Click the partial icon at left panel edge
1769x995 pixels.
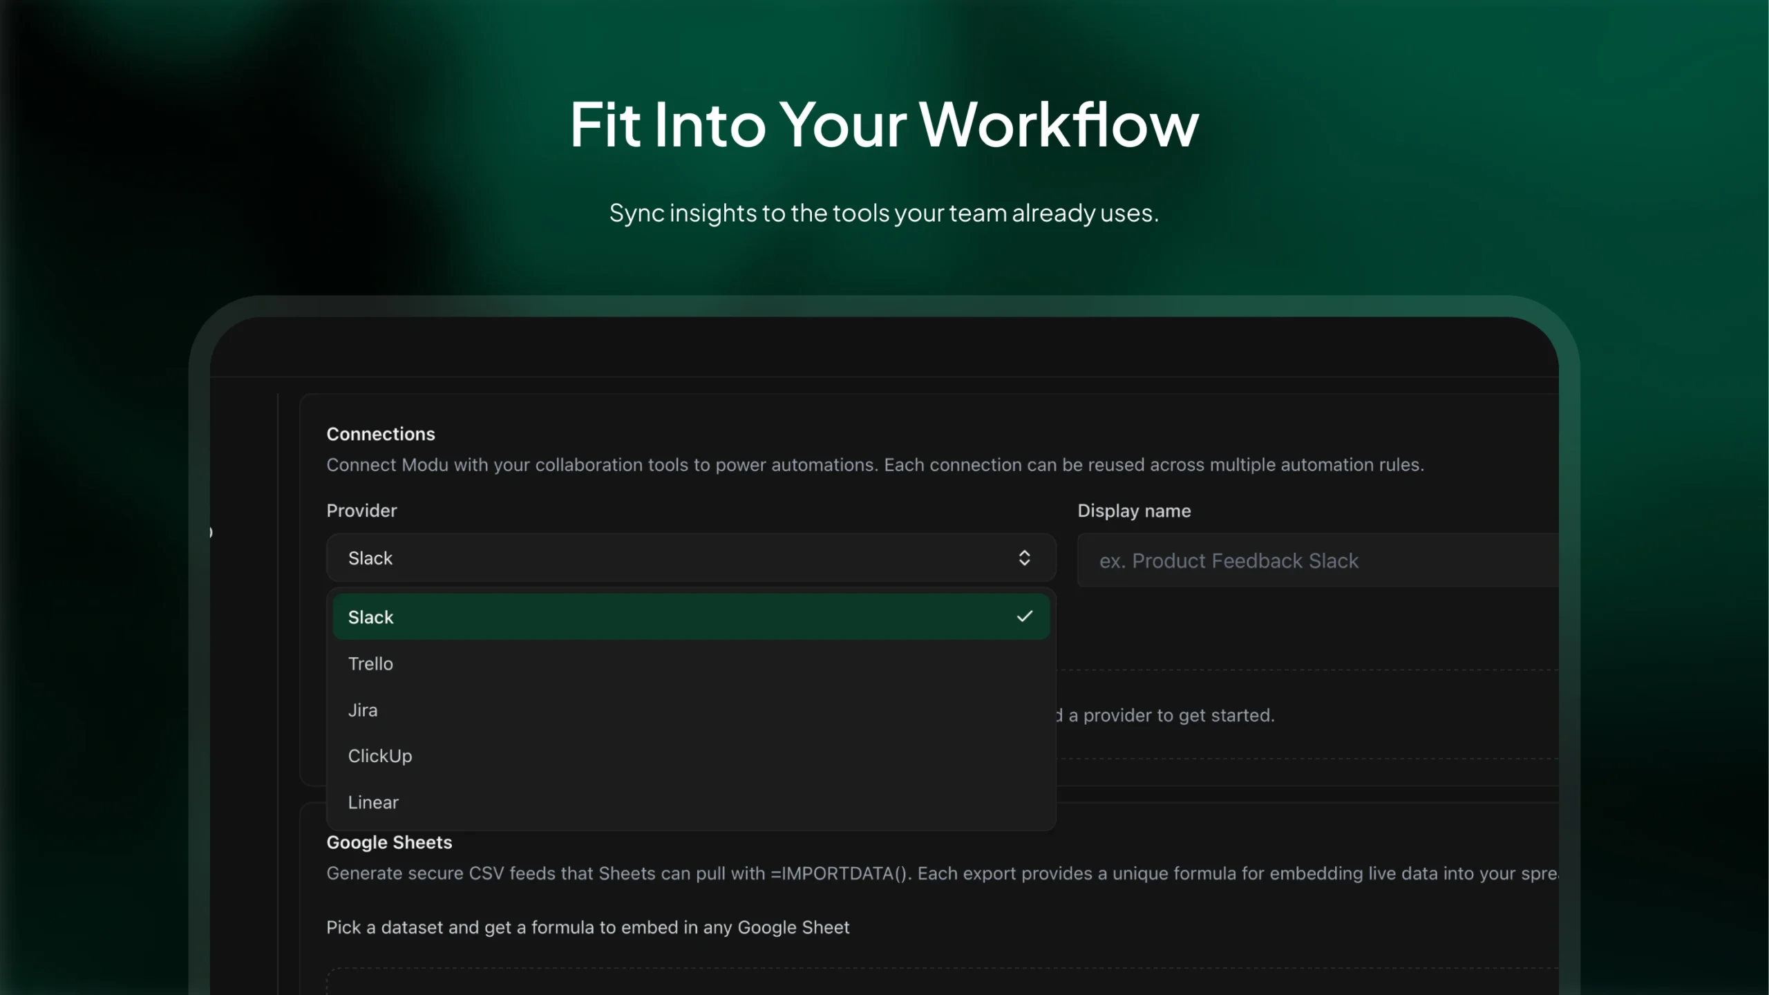(211, 532)
